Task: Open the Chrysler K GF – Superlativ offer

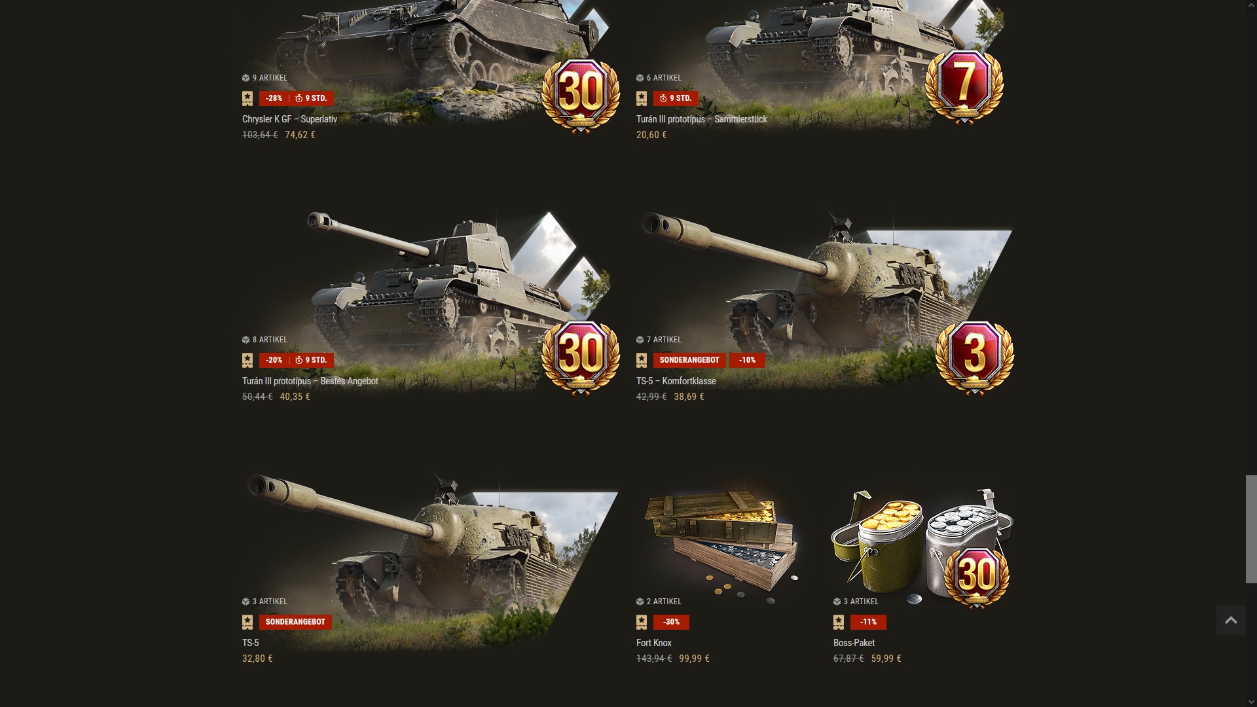Action: (x=289, y=119)
